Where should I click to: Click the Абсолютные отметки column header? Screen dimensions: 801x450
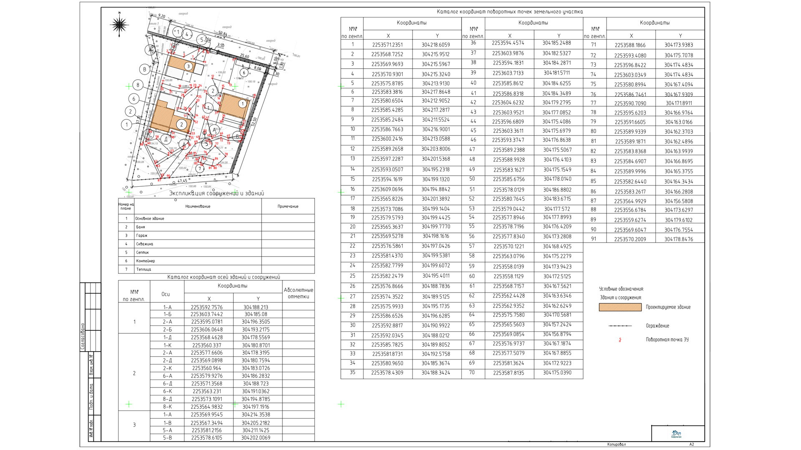pos(298,293)
